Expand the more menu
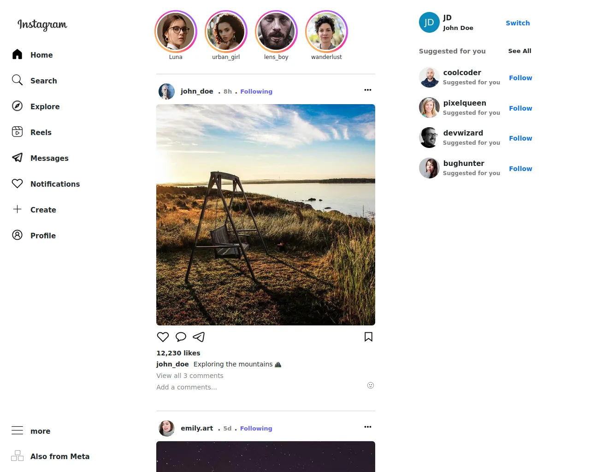The width and height of the screenshot is (590, 472). (x=41, y=431)
